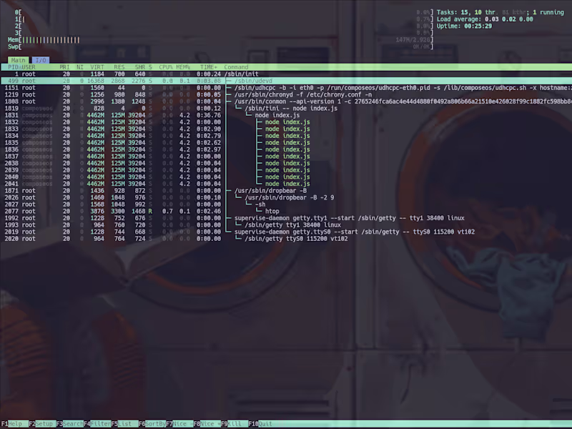This screenshot has height=429, width=572.
Task: Select the -sh process row
Action: 286,204
